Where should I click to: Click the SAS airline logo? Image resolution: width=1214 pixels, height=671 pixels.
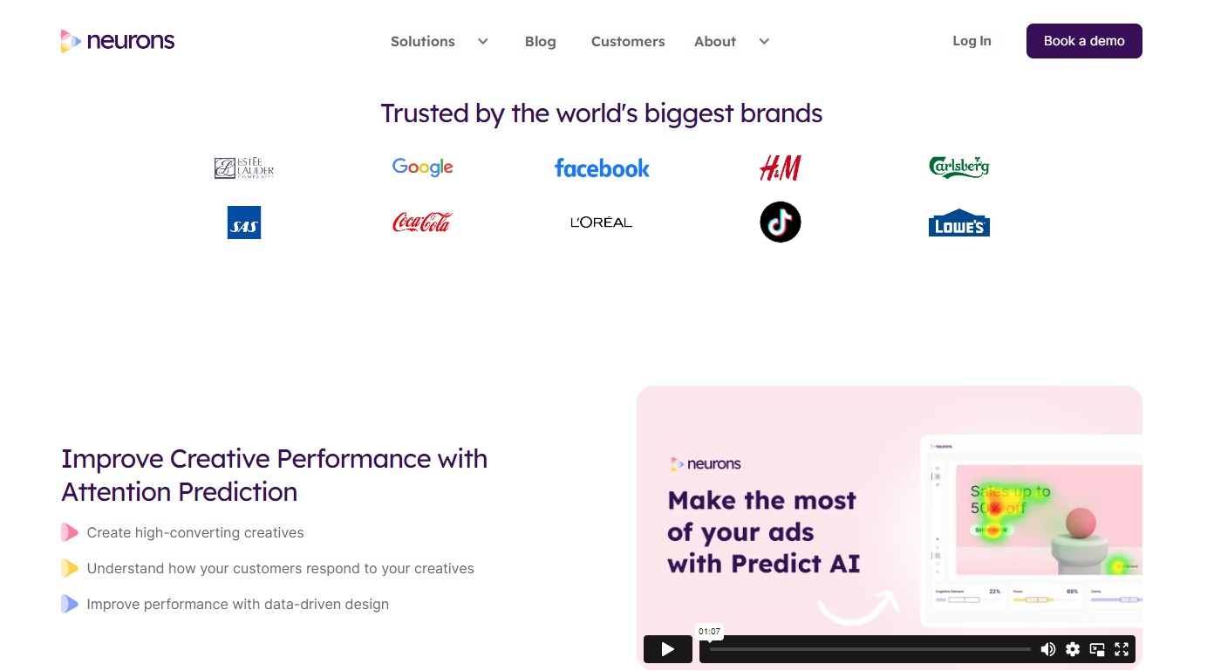click(x=244, y=223)
